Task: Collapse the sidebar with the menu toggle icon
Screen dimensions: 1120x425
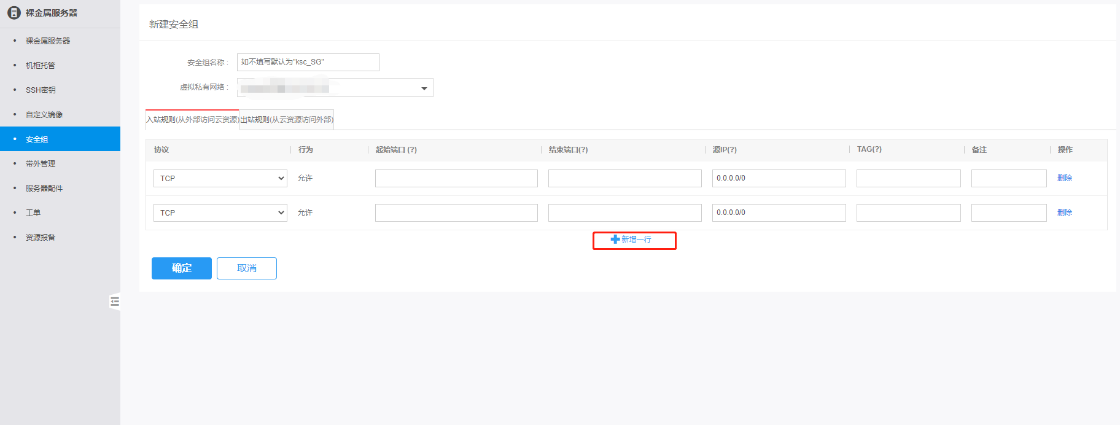Action: [x=115, y=302]
